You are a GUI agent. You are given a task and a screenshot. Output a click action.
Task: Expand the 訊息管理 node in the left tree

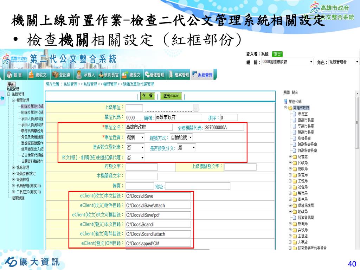click(13, 167)
